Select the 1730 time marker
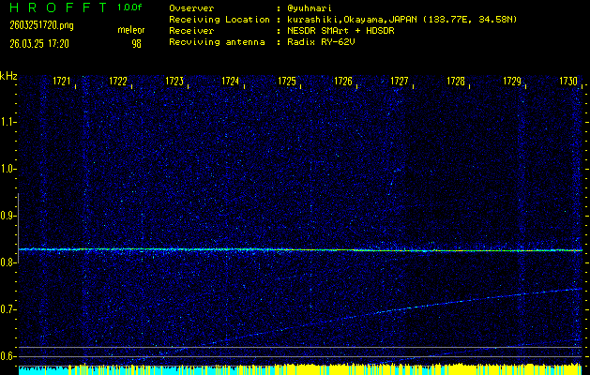The height and width of the screenshot is (375, 590). click(568, 82)
